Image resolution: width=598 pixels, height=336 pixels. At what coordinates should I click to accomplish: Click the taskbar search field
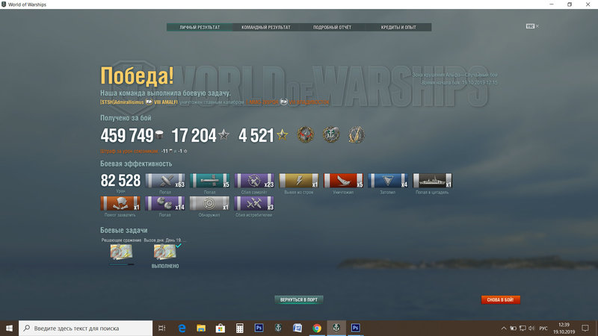tap(85, 328)
